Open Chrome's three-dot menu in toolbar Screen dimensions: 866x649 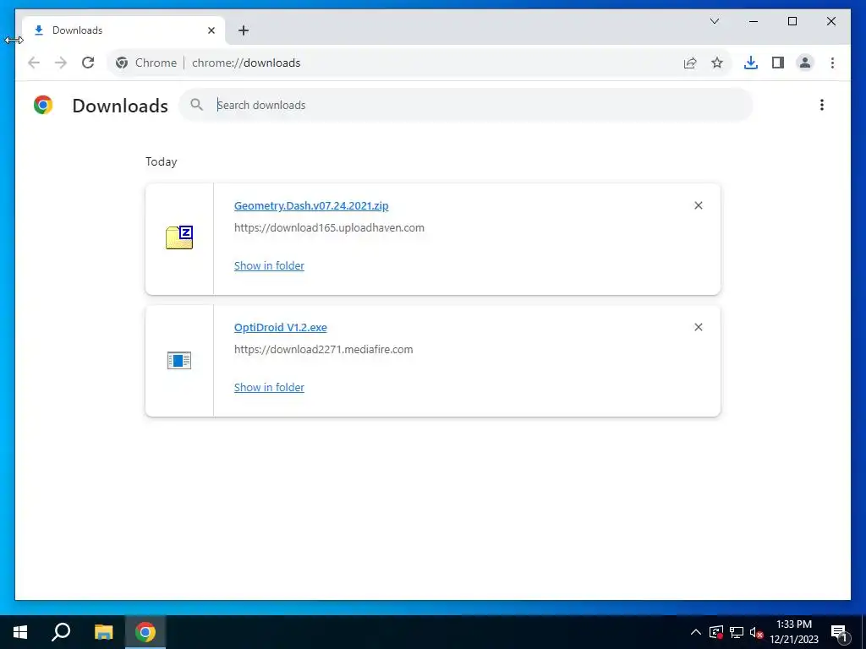coord(832,63)
